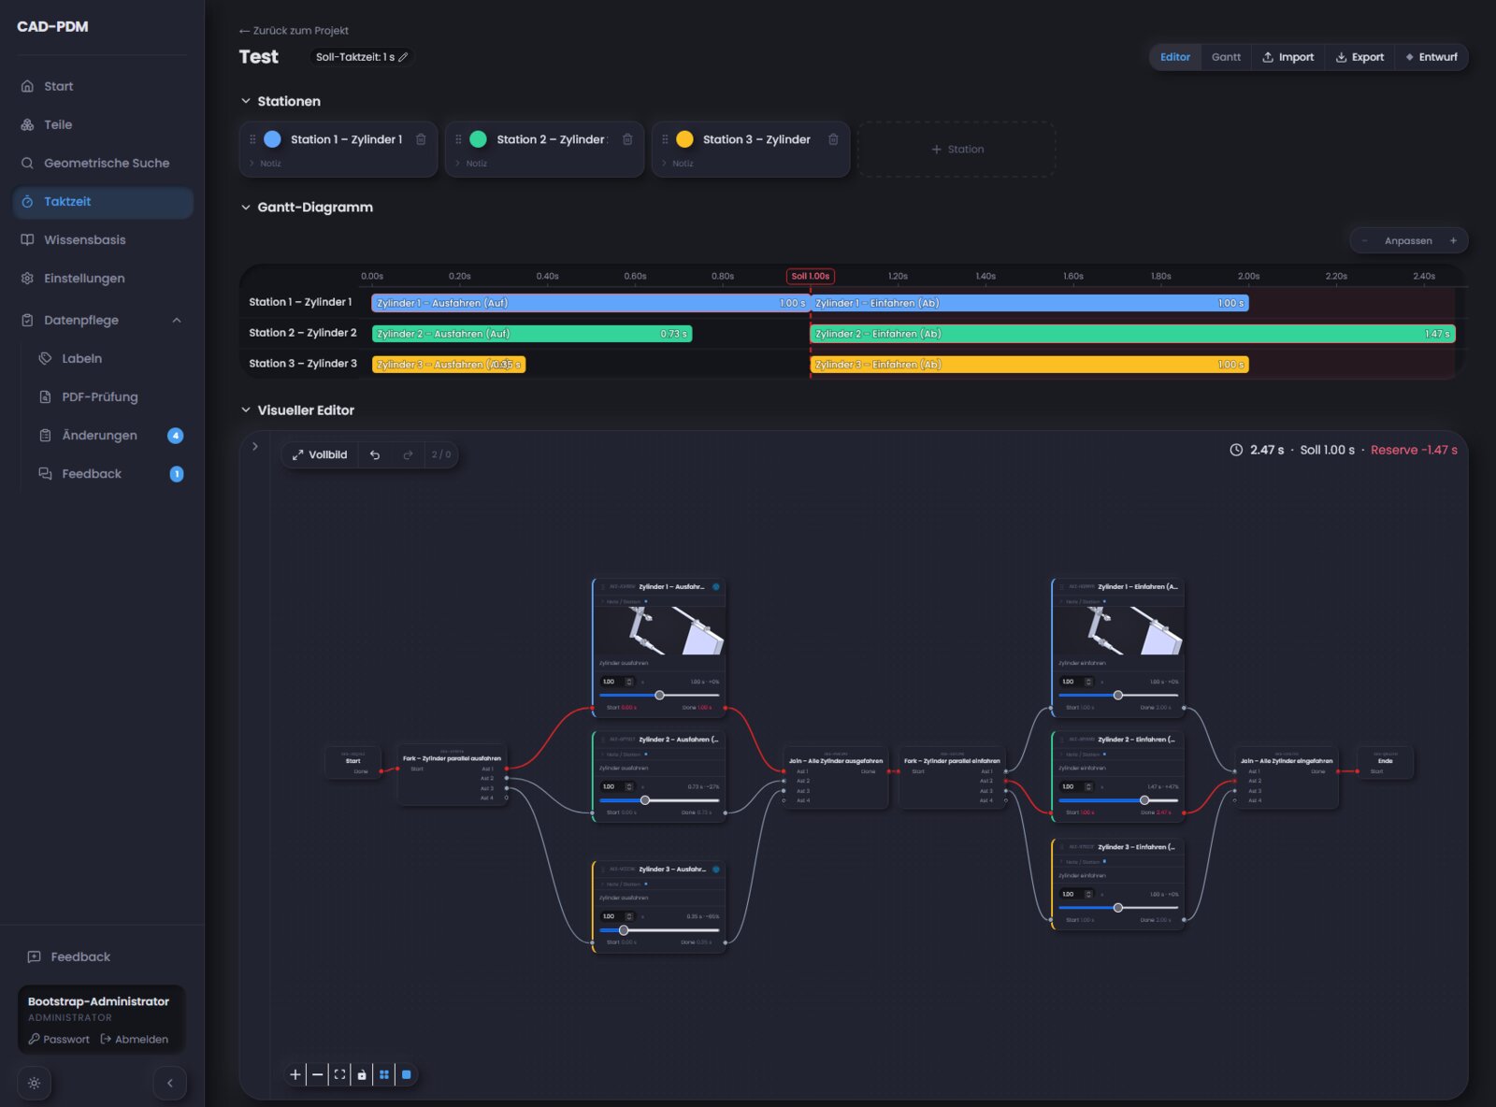Click Import button
The width and height of the screenshot is (1496, 1107).
1287,57
